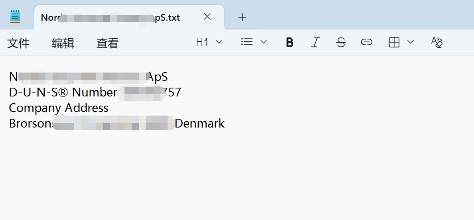Open the 文件 menu
The height and width of the screenshot is (220, 474).
[x=18, y=43]
